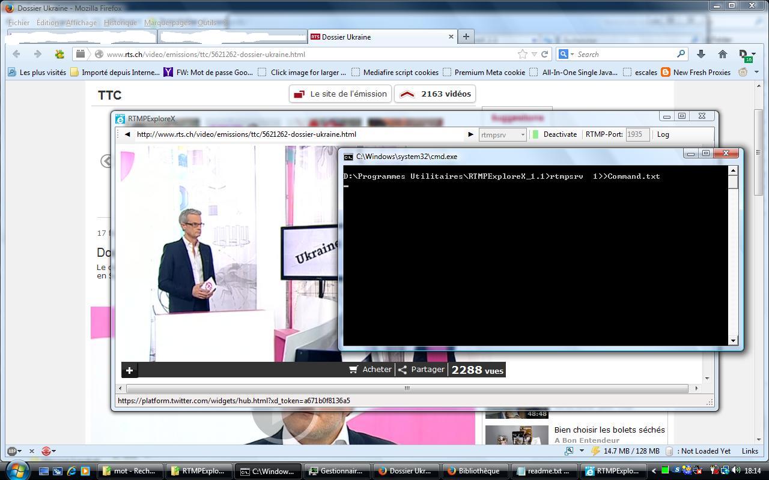The height and width of the screenshot is (480, 769).
Task: Click the Firefox forward navigation arrow
Action: tap(37, 54)
